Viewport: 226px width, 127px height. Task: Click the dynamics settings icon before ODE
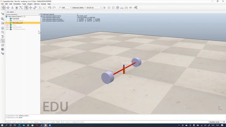60,8
